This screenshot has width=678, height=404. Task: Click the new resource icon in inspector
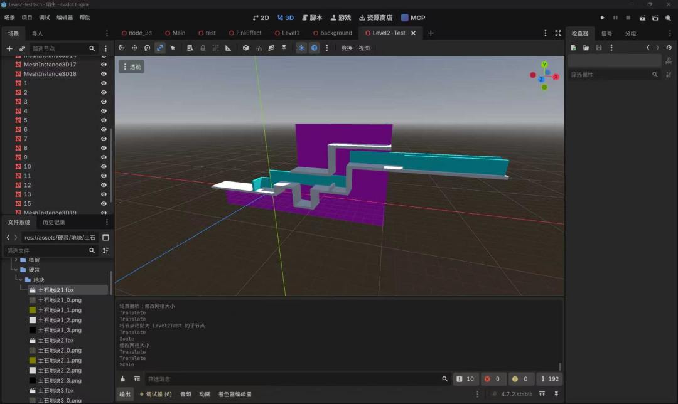(x=573, y=48)
